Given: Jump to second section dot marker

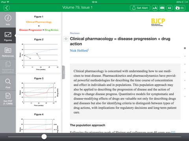Looking at the screenshot, I should (x=185, y=56).
